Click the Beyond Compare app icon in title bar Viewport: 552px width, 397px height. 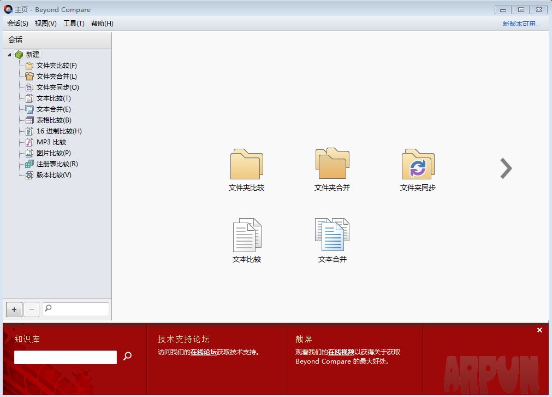[x=8, y=9]
